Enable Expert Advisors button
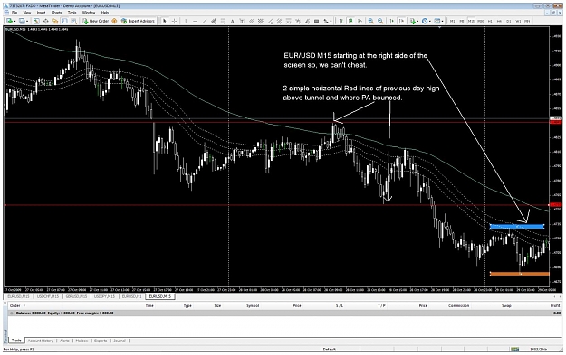This screenshot has width=566, height=355. coord(138,21)
